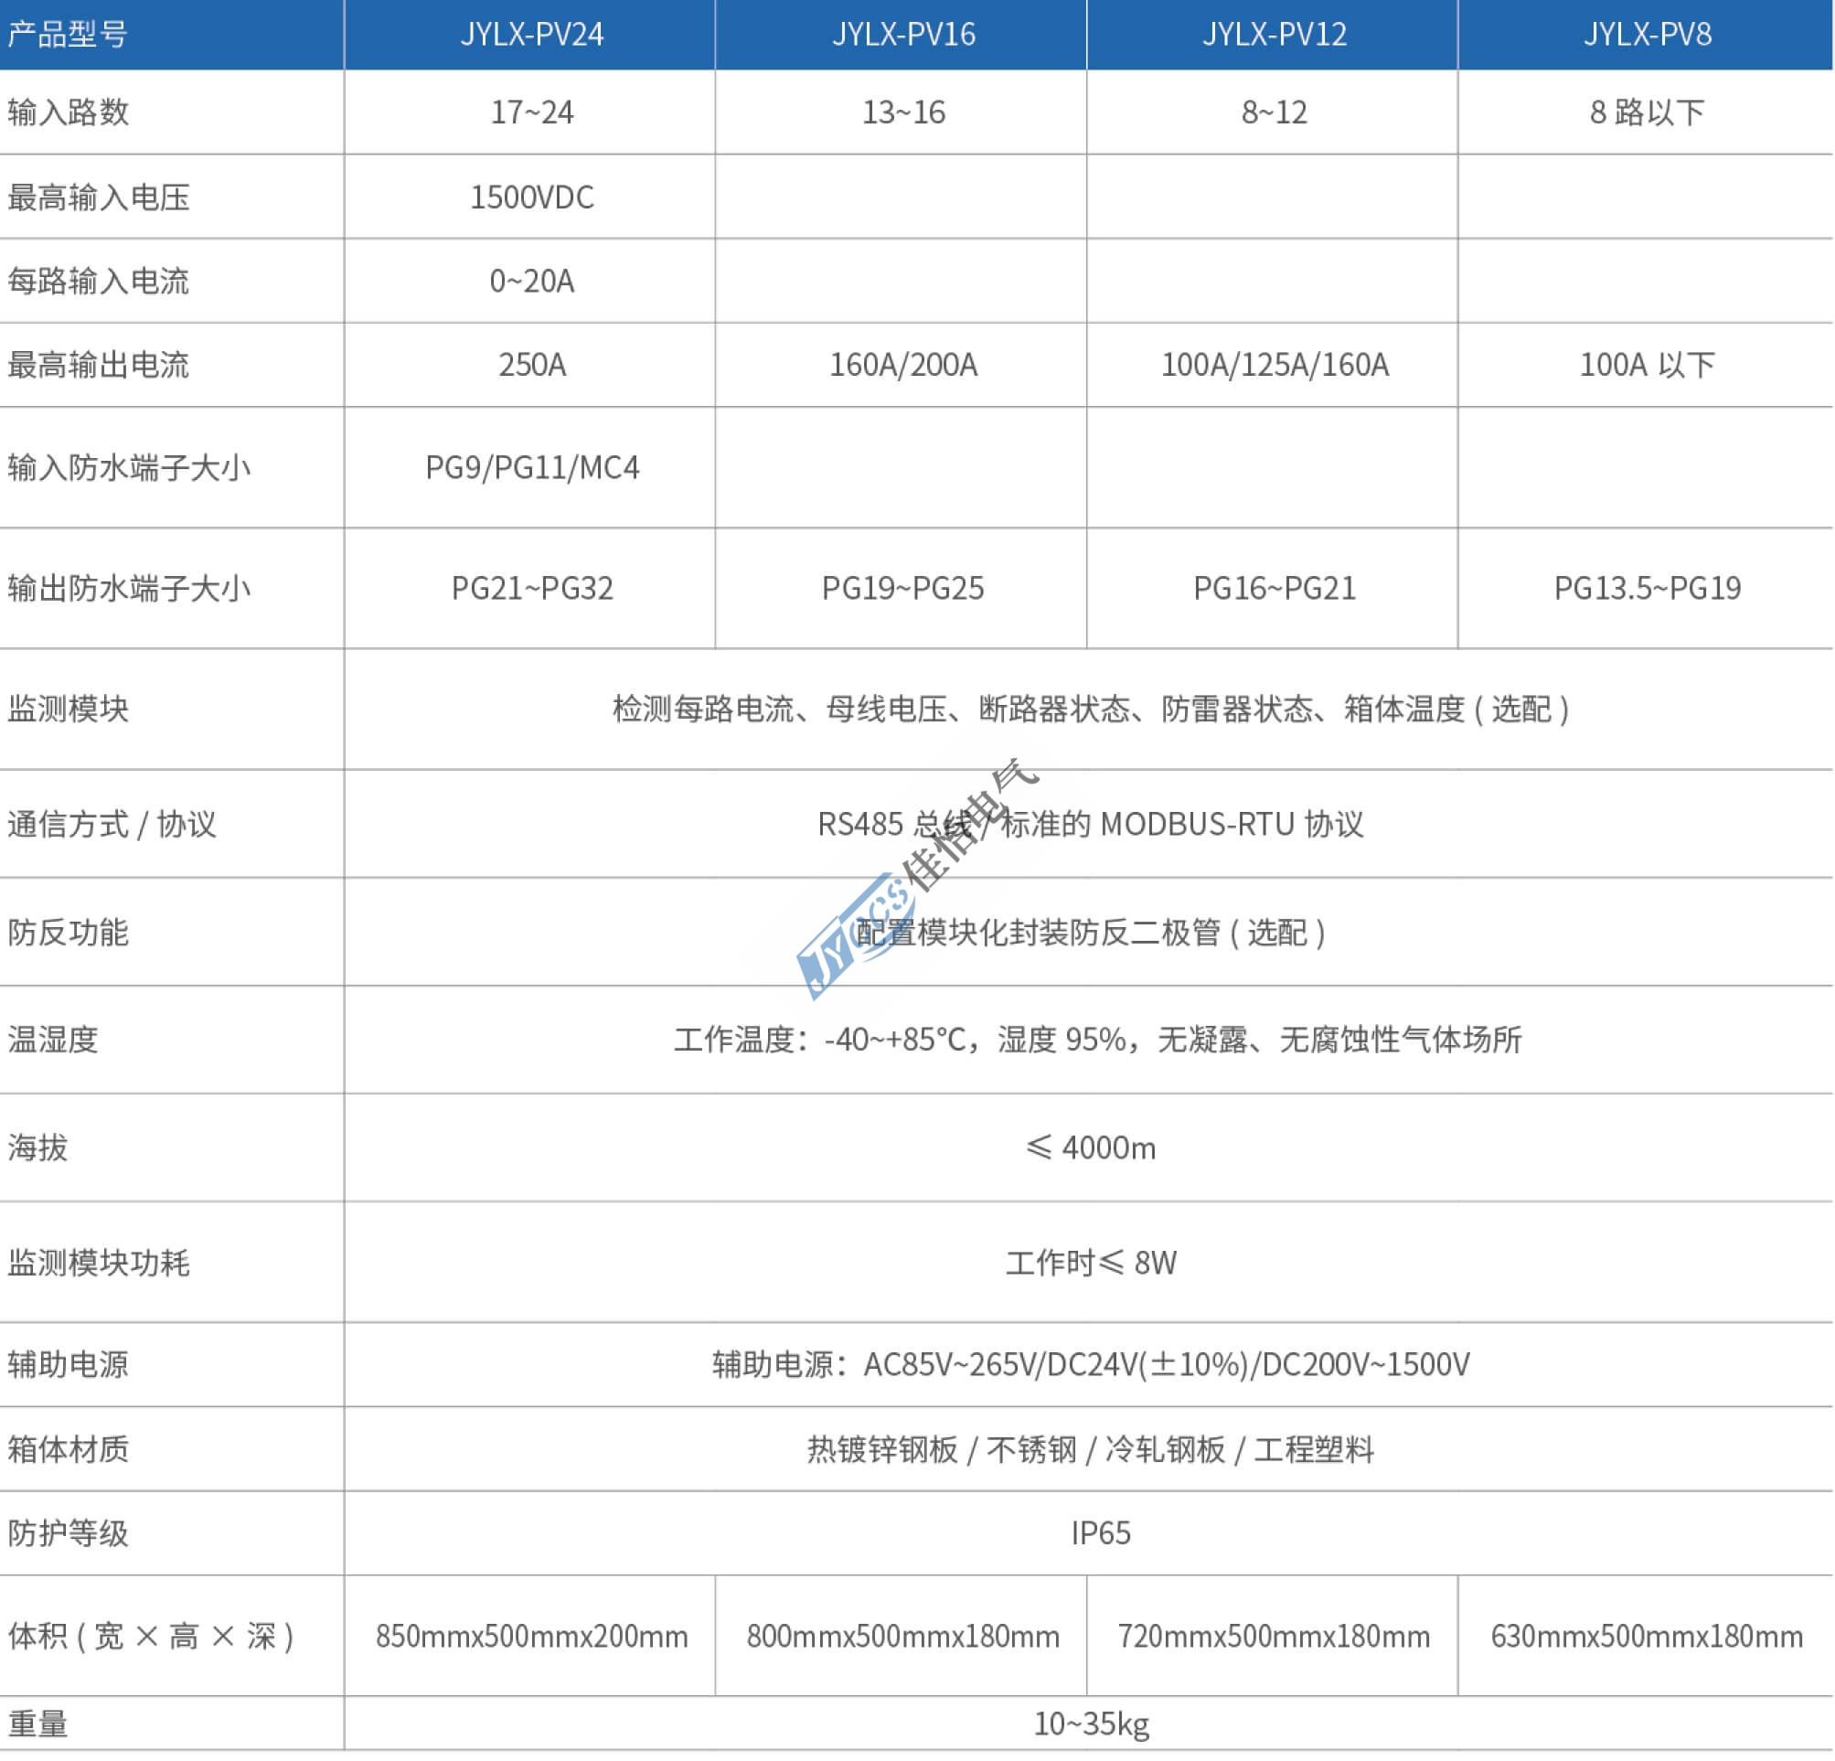Select column header JYLX-PV16

pyautogui.click(x=903, y=35)
